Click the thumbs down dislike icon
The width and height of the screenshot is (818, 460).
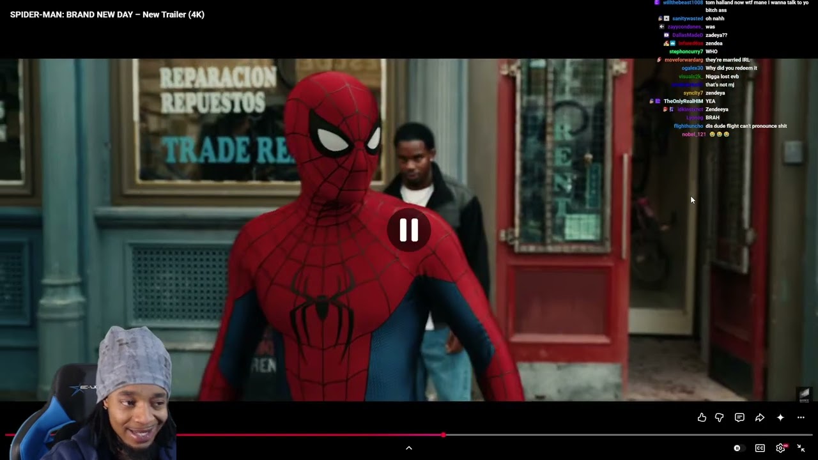pyautogui.click(x=719, y=417)
